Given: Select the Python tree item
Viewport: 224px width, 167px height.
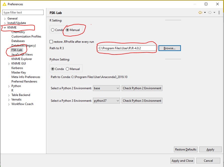Looking at the screenshot, I should tap(16, 86).
